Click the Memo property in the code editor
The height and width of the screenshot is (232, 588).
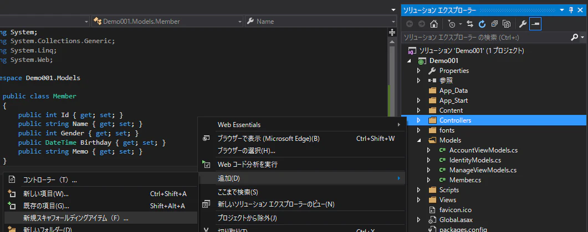80,152
